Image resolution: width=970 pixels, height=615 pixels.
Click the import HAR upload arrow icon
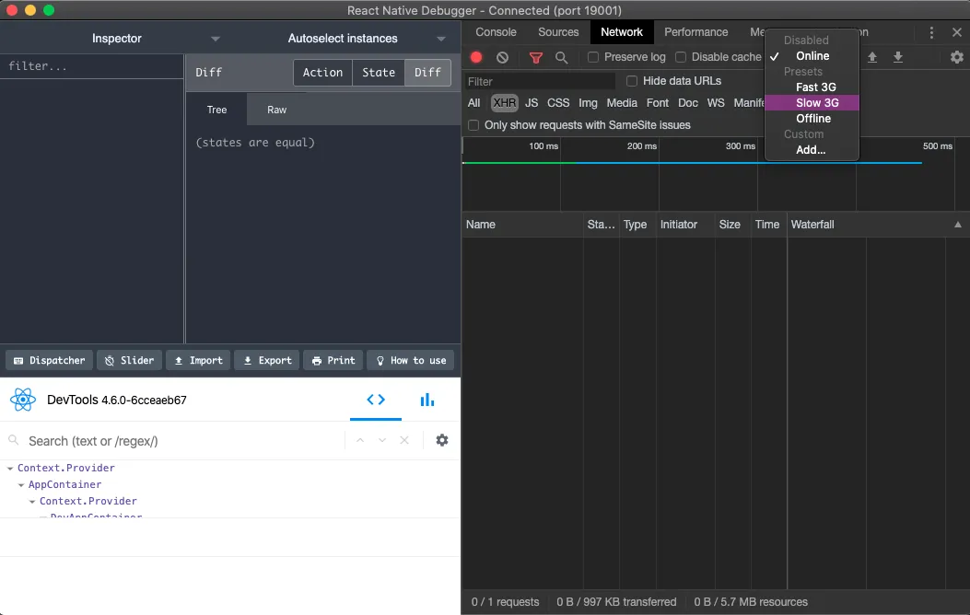[x=872, y=57]
